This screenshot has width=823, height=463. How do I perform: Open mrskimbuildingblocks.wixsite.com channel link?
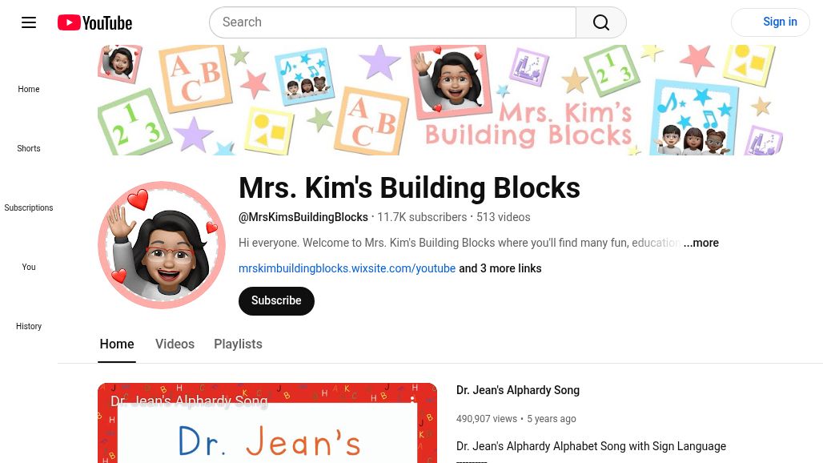click(x=347, y=268)
